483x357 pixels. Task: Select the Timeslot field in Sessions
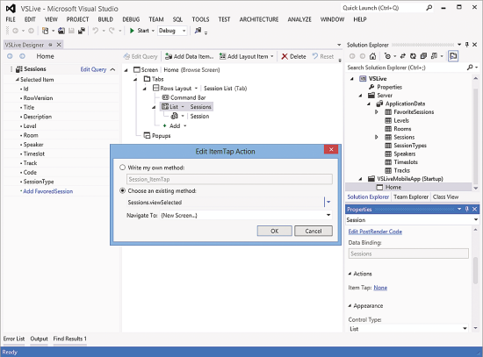[34, 154]
